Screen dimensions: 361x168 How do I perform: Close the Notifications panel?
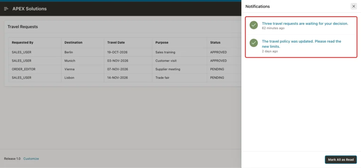click(x=354, y=6)
